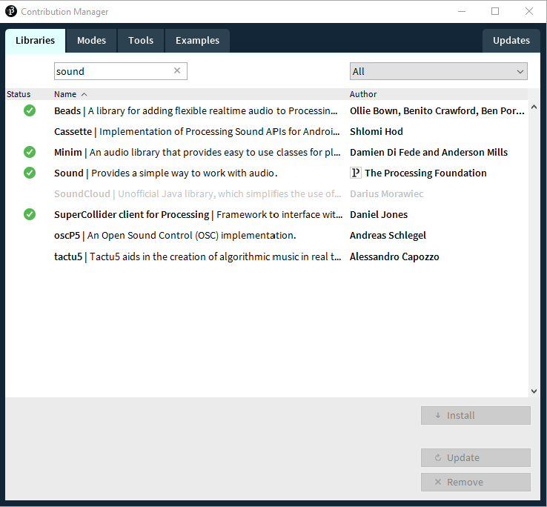The height and width of the screenshot is (507, 547).
Task: Select the Cassette library row
Action: (267, 131)
